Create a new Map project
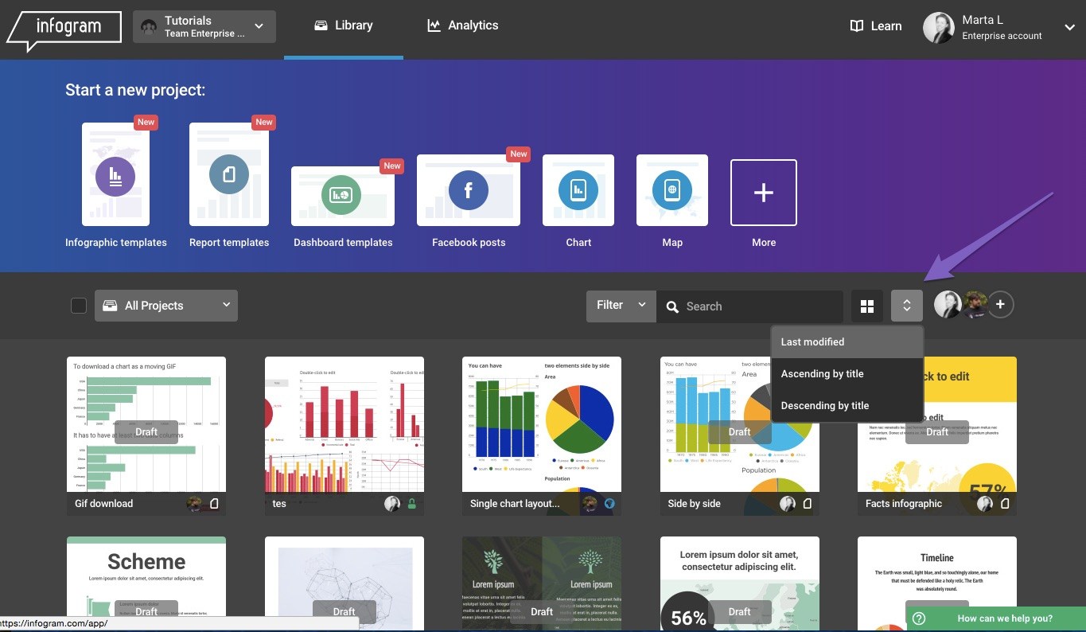Screen dimensions: 1086x632 (x=671, y=190)
